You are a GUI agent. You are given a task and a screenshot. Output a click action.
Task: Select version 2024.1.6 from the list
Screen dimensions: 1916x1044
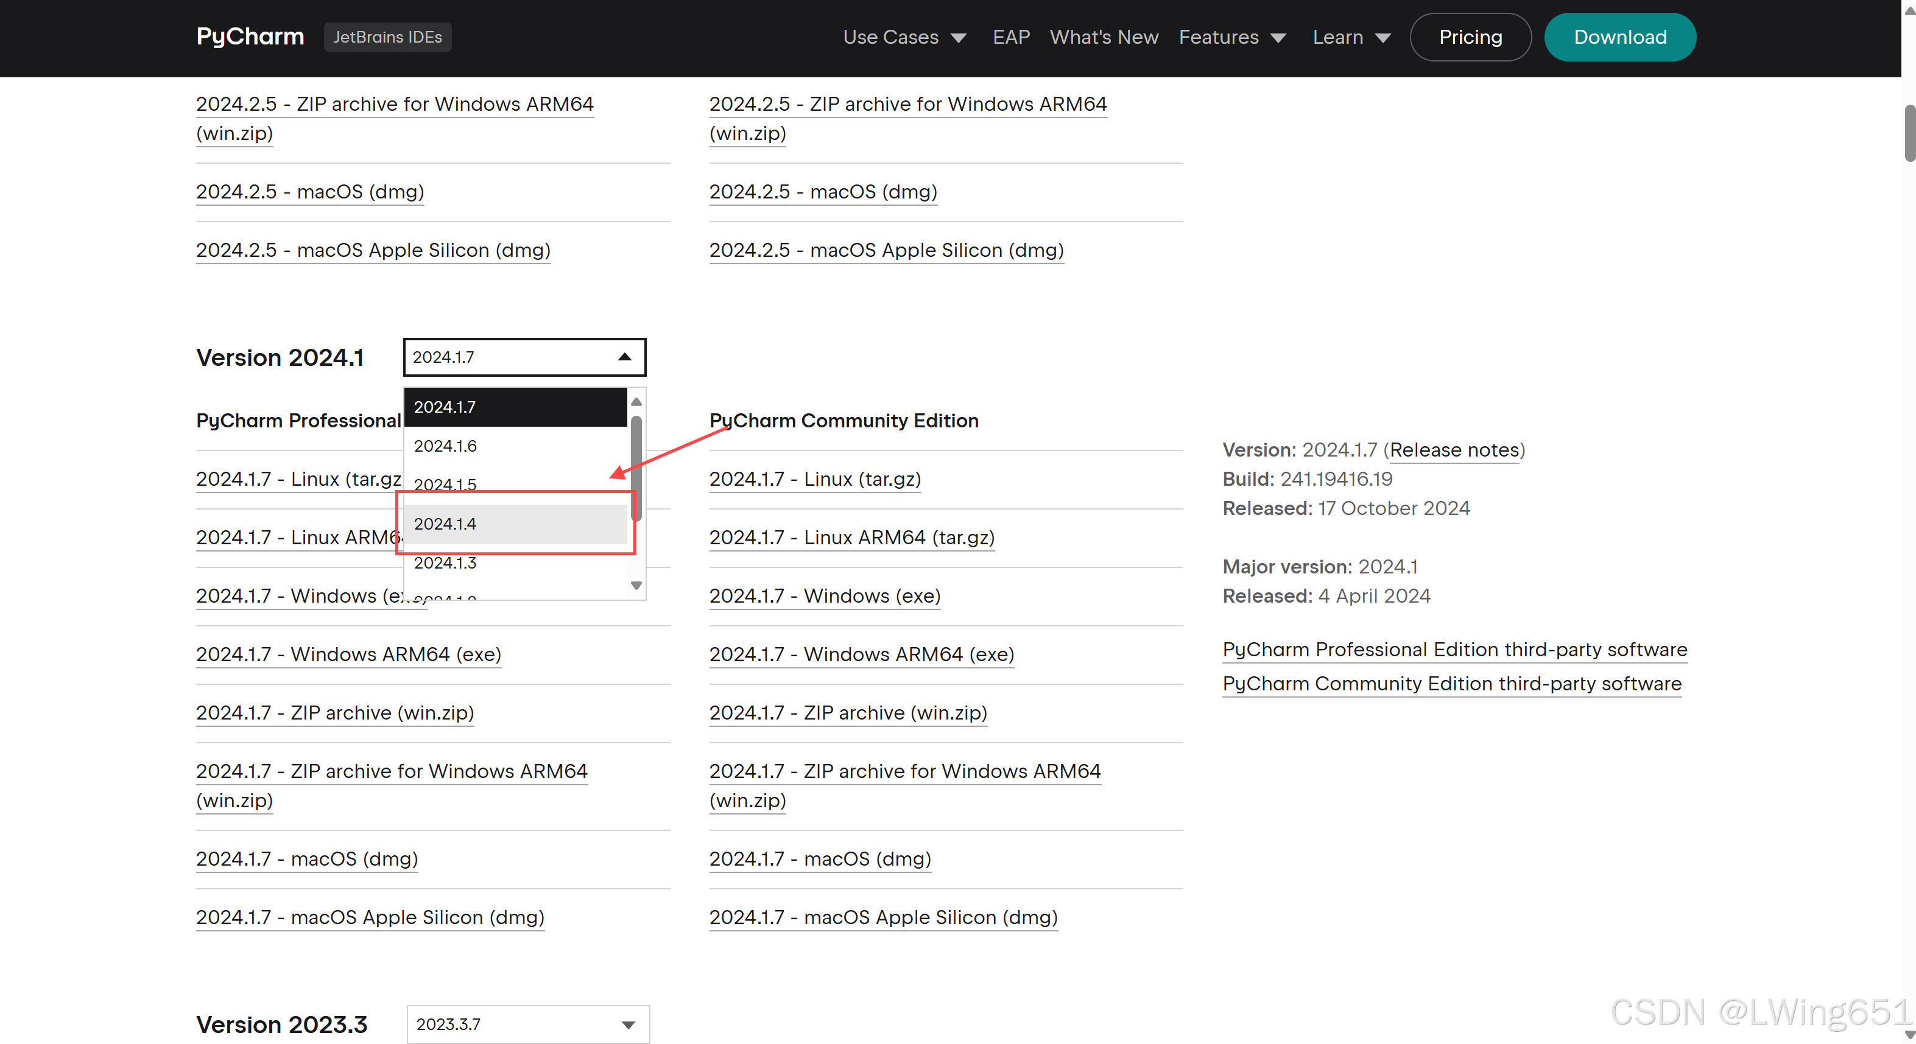(515, 446)
